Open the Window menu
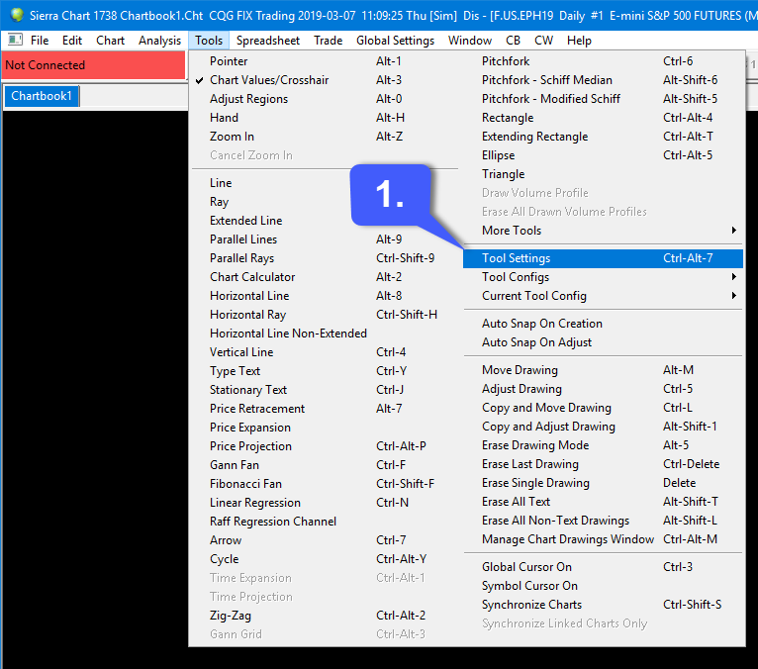 (470, 41)
